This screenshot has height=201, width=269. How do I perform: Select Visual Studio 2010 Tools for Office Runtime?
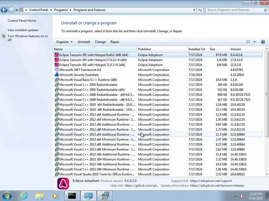tap(158, 174)
